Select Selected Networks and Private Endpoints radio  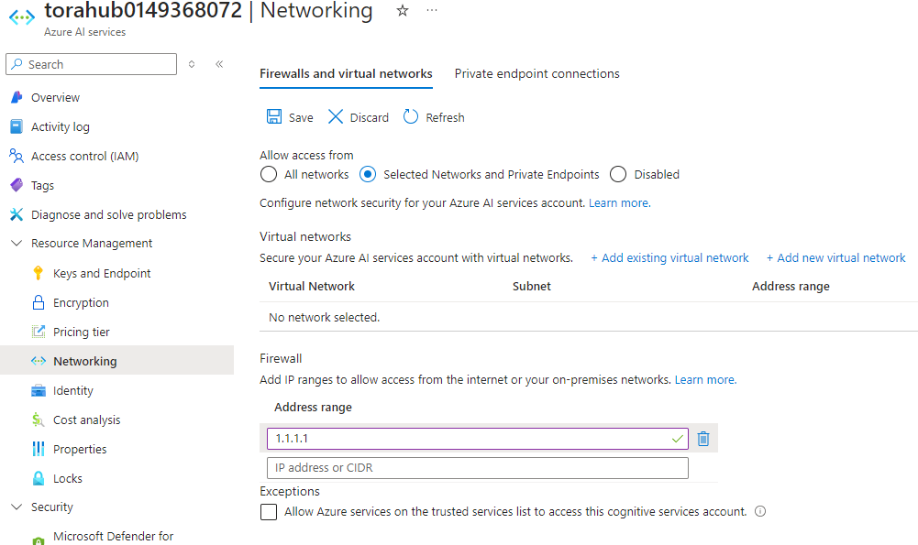pos(368,174)
